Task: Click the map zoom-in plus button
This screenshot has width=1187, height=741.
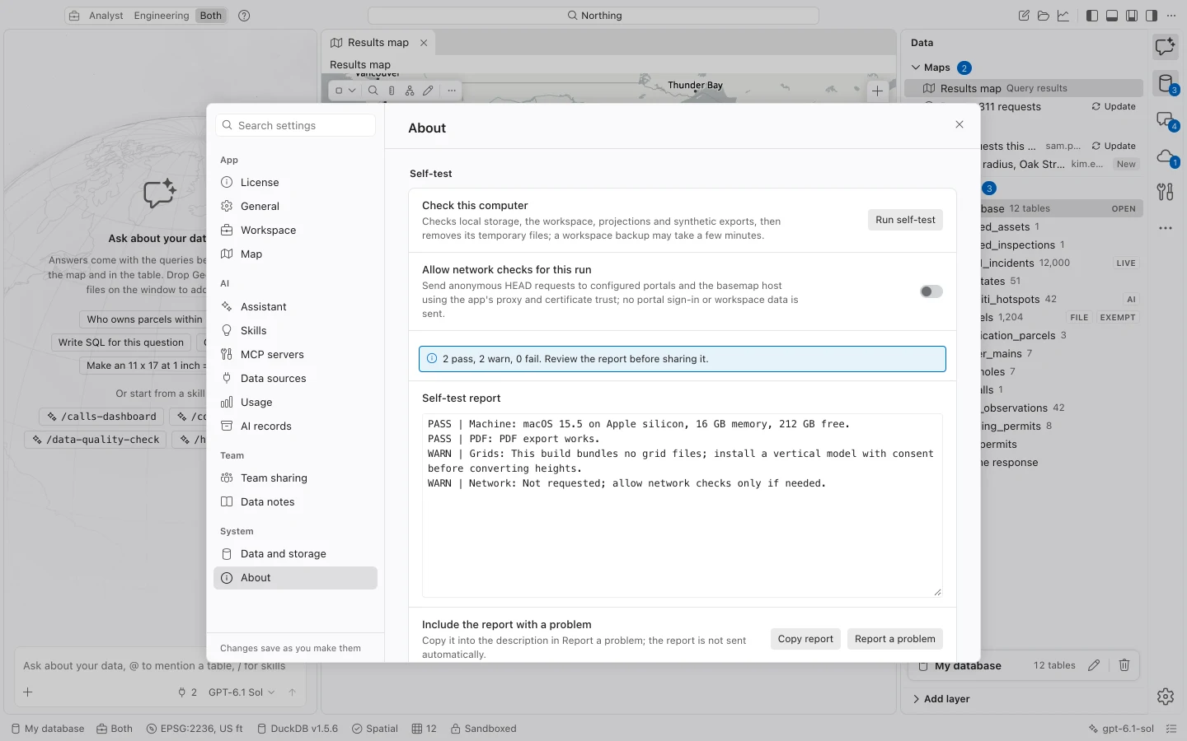Action: (878, 91)
